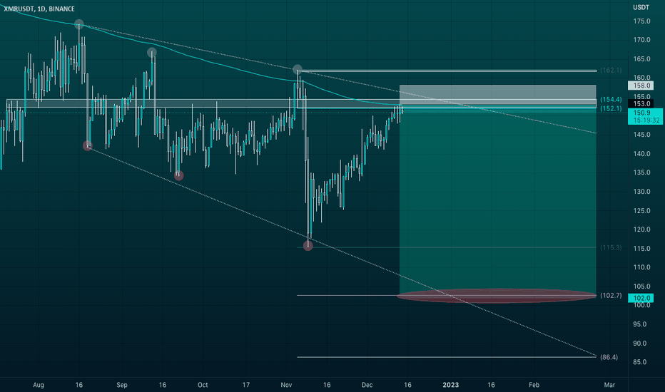Click the Nov label on time axis
Screen dimensions: 665x392
286,385
